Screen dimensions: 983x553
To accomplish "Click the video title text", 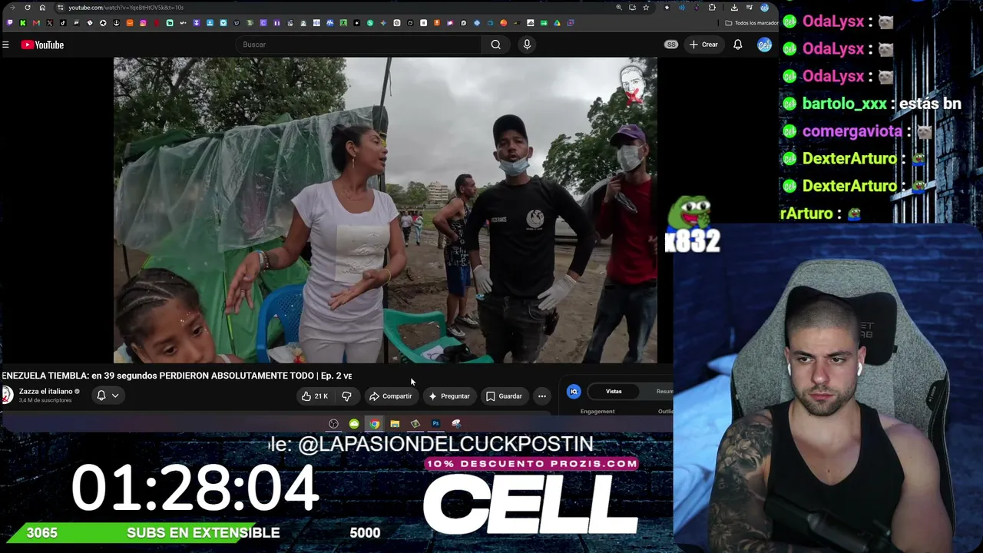I will (177, 376).
